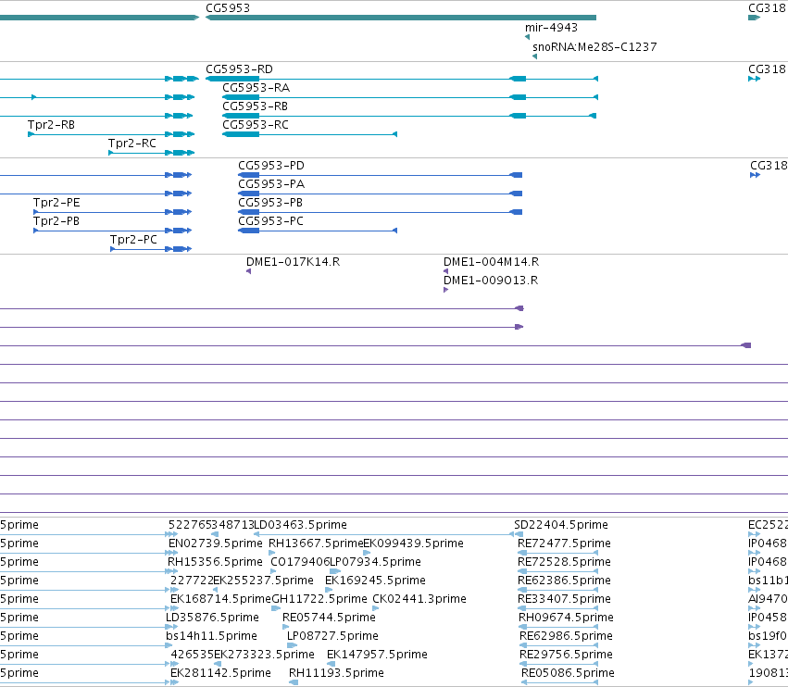Image resolution: width=788 pixels, height=687 pixels.
Task: Select polypeptide CG5953-PD
Action: [271, 166]
